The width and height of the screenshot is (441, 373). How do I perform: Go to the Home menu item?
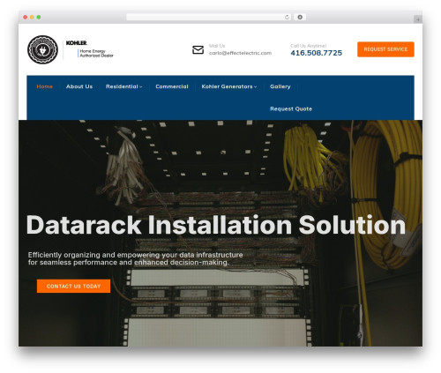(45, 86)
